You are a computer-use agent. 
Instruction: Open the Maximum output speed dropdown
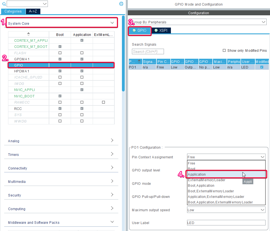(x=226, y=210)
